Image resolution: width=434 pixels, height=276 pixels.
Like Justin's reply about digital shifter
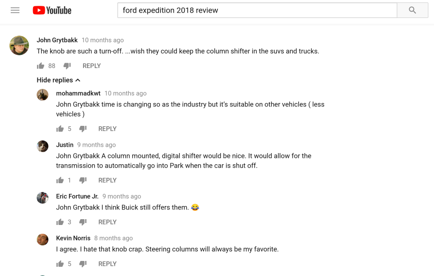pos(60,180)
